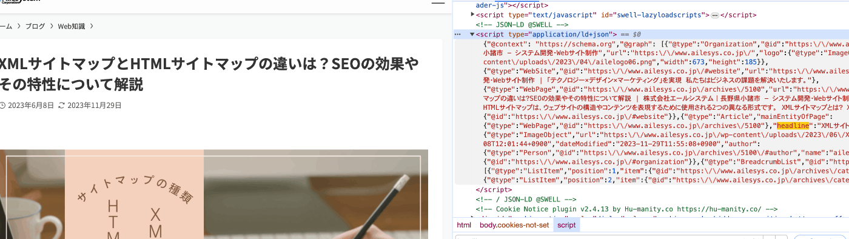Screen dimensions: 849x239
Task: Open the ブログ breadcrumb link
Action: pyautogui.click(x=35, y=26)
